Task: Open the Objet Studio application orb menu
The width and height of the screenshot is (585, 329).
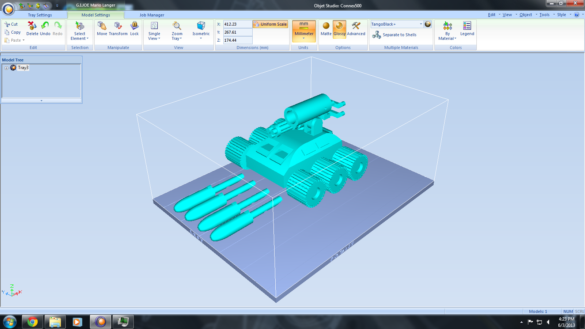Action: point(8,8)
